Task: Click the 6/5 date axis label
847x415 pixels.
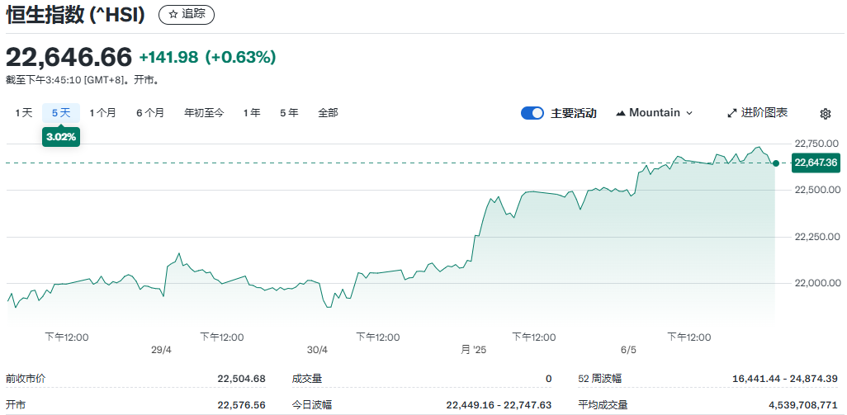Action: [629, 351]
